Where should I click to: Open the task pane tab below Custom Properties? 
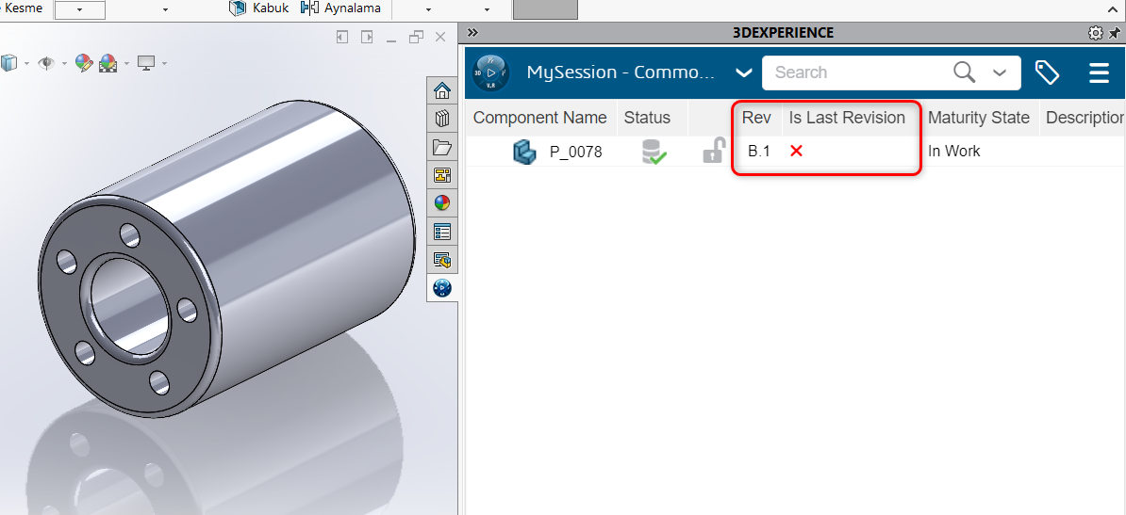click(442, 259)
